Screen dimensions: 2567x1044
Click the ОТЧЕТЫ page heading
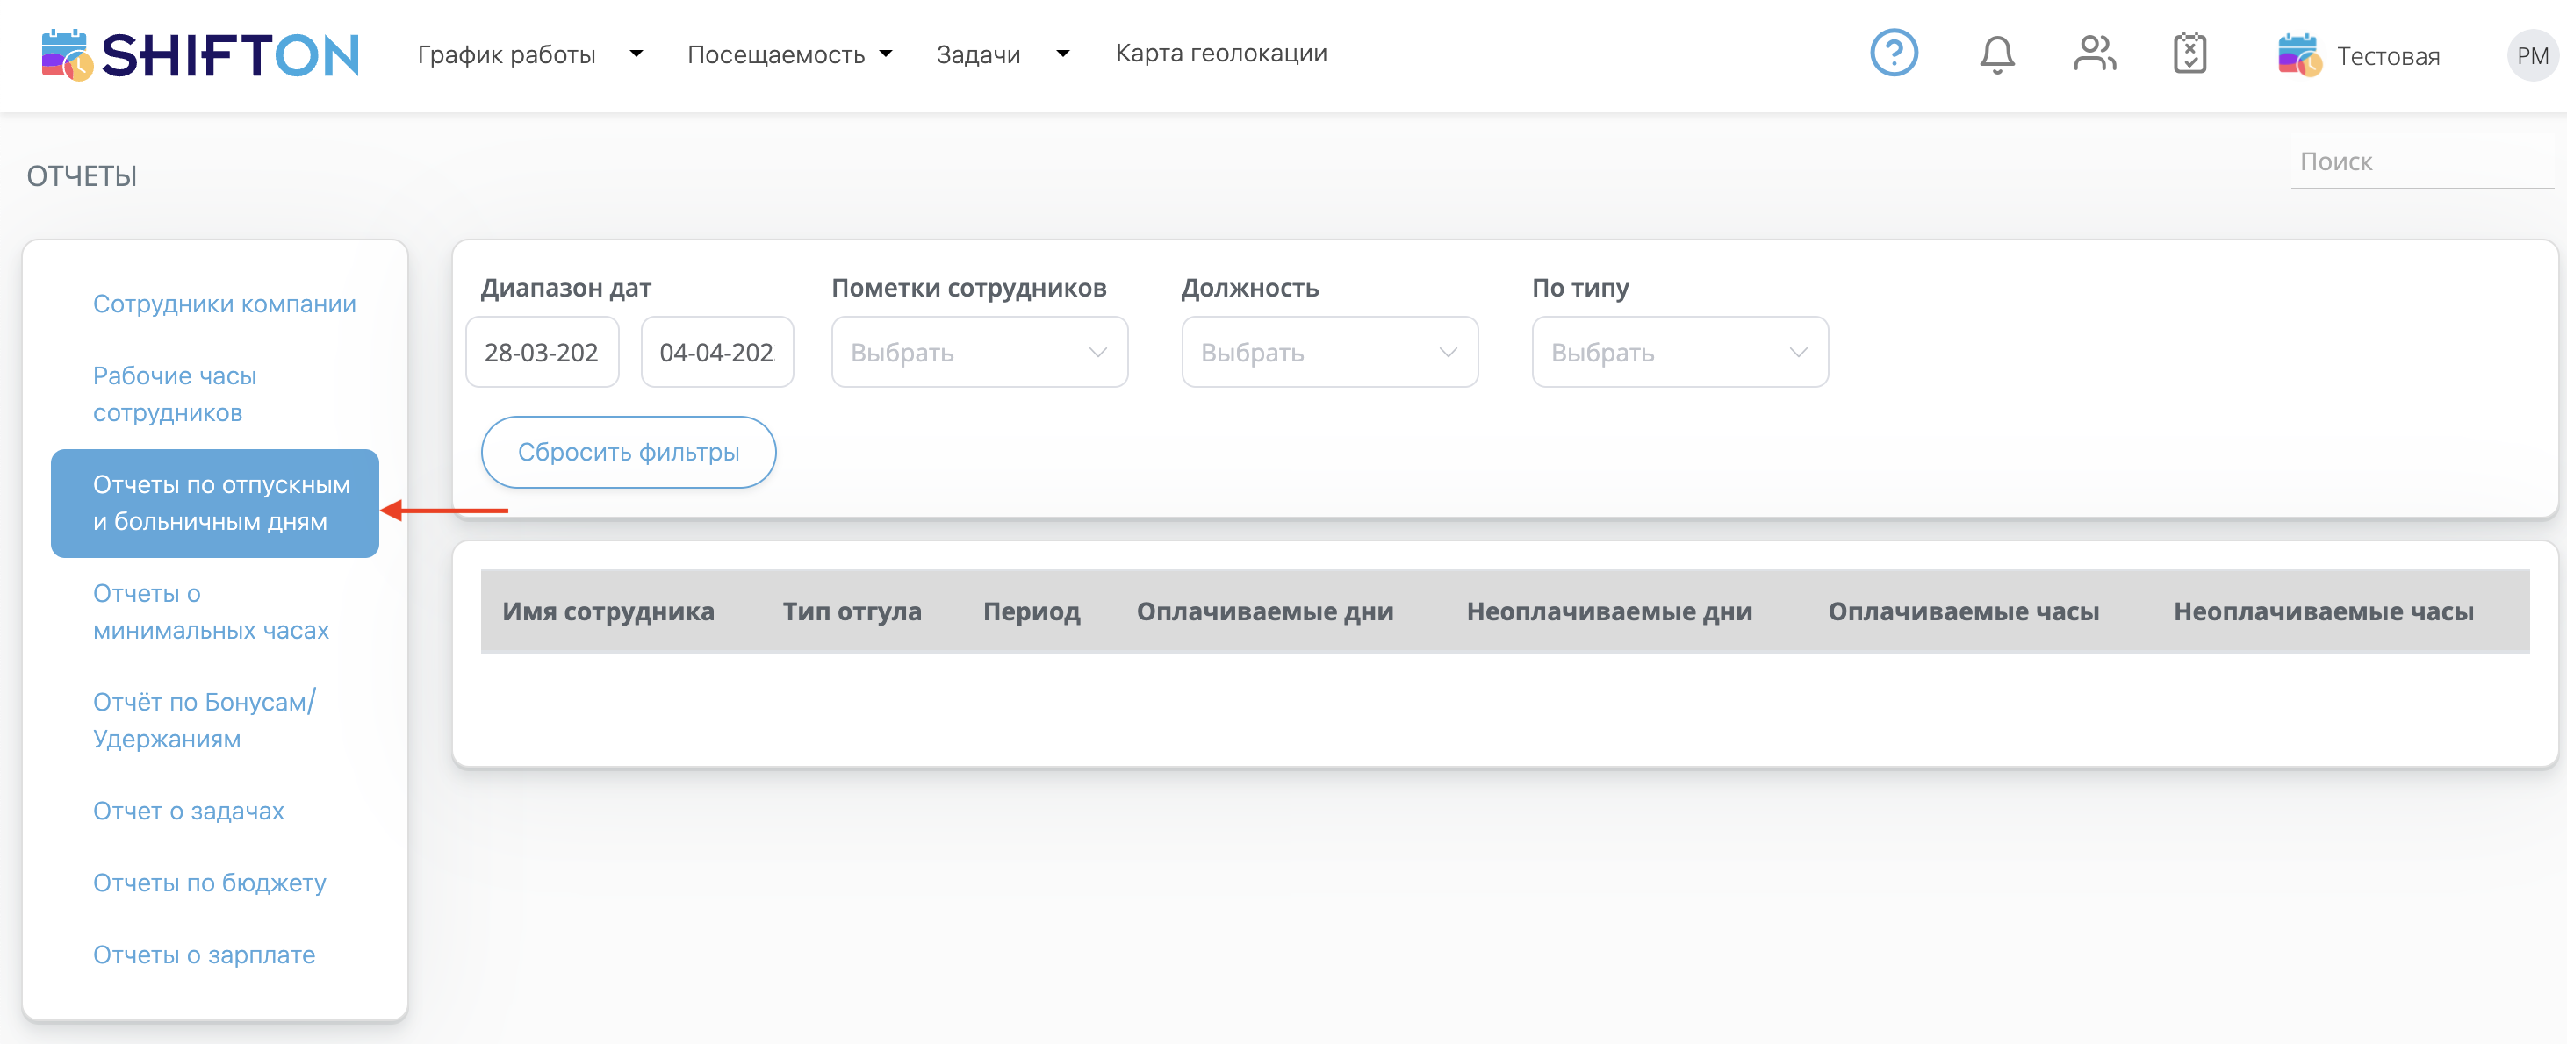82,175
